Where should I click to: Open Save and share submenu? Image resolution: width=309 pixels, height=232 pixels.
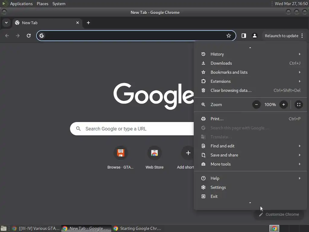tap(250, 155)
